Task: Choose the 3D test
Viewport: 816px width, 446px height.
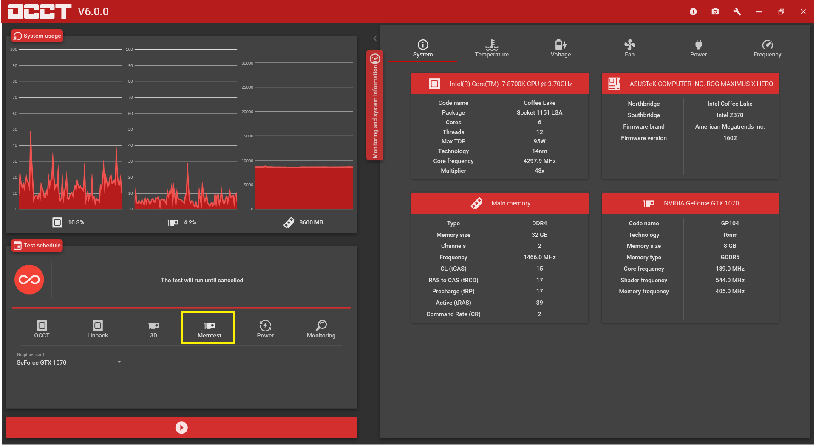Action: click(x=153, y=329)
